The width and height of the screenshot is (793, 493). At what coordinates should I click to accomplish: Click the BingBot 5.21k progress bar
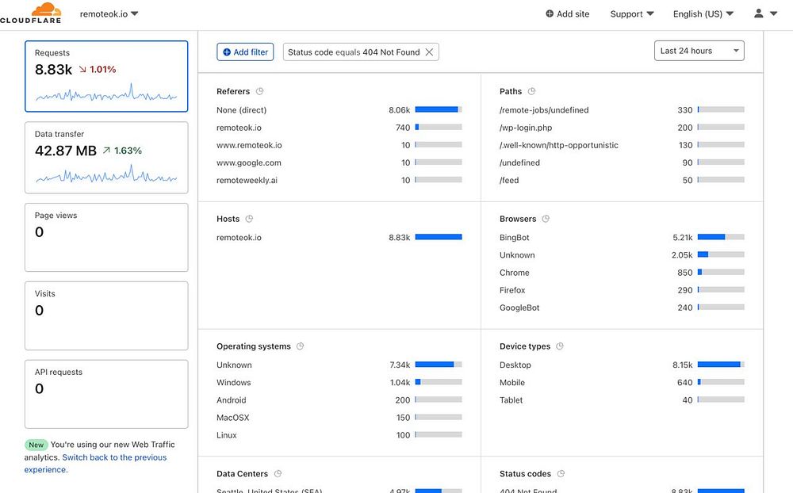pyautogui.click(x=721, y=237)
